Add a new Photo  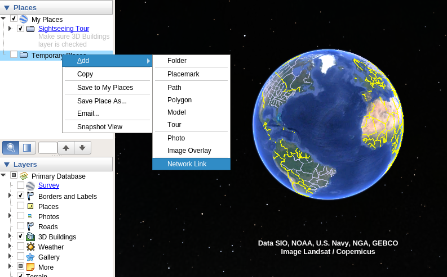pyautogui.click(x=191, y=138)
